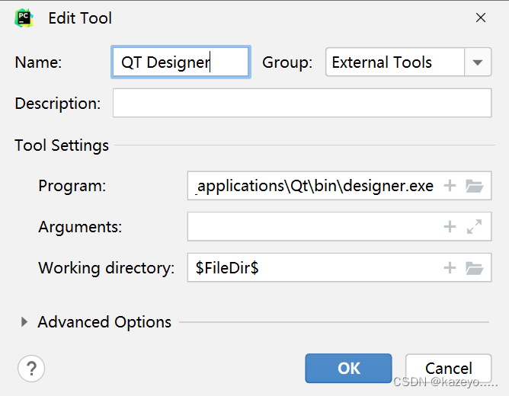Browse for program with folder icon
The width and height of the screenshot is (509, 396).
click(x=474, y=186)
